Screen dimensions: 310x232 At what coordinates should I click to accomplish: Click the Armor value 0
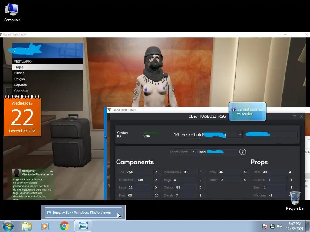pos(222,180)
